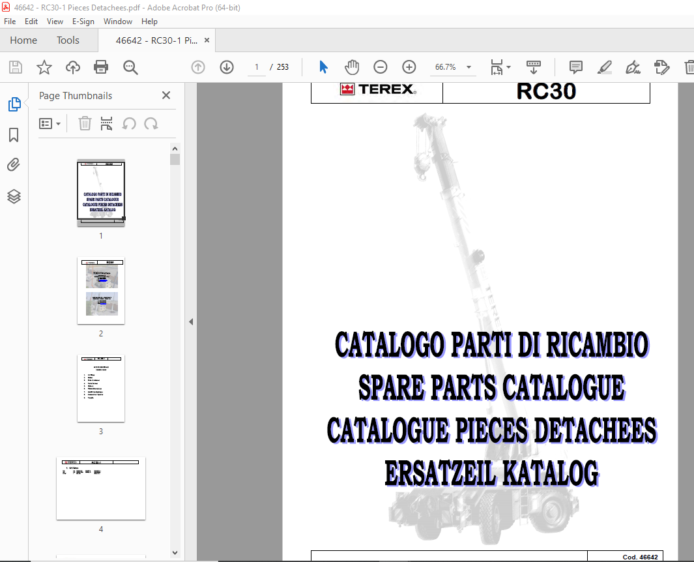
Task: Rotate page clockwise in thumbnails panel
Action: [151, 124]
